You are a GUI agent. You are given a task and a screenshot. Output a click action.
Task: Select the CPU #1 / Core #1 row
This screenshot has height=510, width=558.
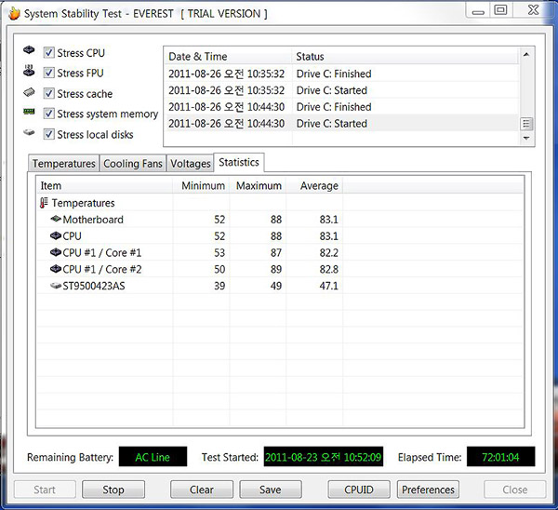click(280, 252)
